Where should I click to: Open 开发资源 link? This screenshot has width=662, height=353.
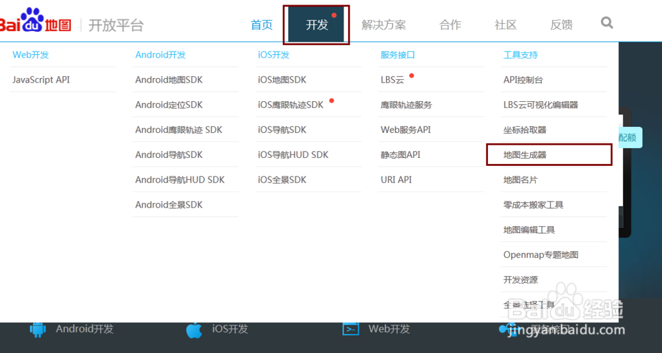[x=520, y=280]
